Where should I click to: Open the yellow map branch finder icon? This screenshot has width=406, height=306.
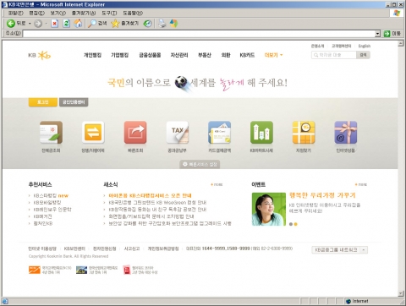tap(304, 133)
